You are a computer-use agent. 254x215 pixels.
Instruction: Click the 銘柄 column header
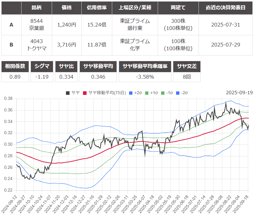pyautogui.click(x=36, y=7)
